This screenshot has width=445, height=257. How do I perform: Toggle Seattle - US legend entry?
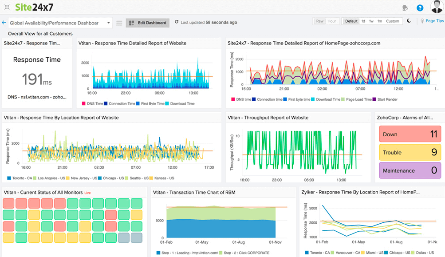137,178
